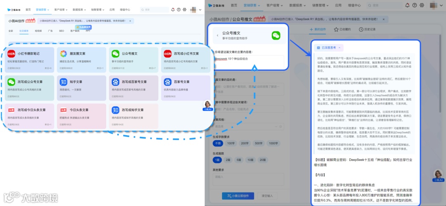Open 增值中心 in the 公众号推文 window
446x206 pixels.
(x=354, y=5)
